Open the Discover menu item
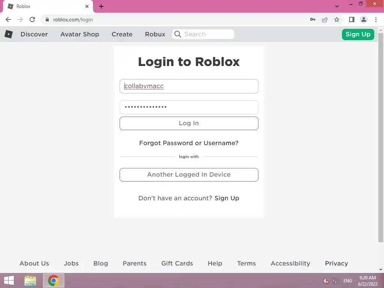The height and width of the screenshot is (288, 384). click(34, 34)
